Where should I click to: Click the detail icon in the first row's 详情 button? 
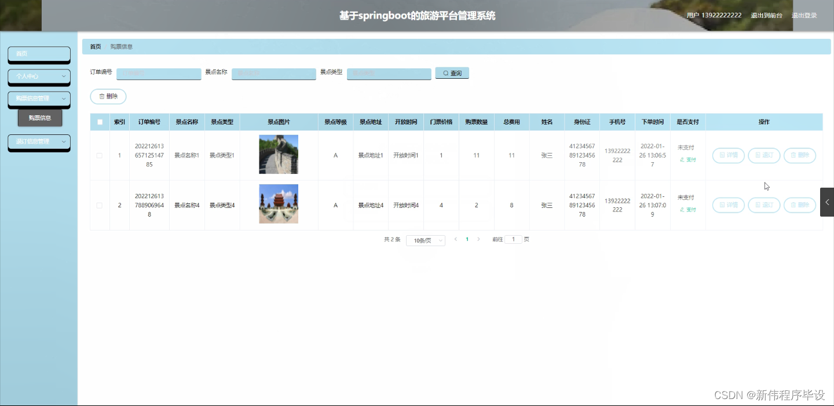click(722, 155)
